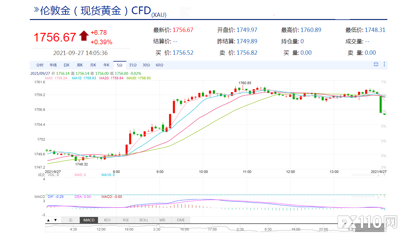The width and height of the screenshot is (407, 236).
Task: Click the MA5: 1758.24 legend label
Action: click(x=56, y=78)
